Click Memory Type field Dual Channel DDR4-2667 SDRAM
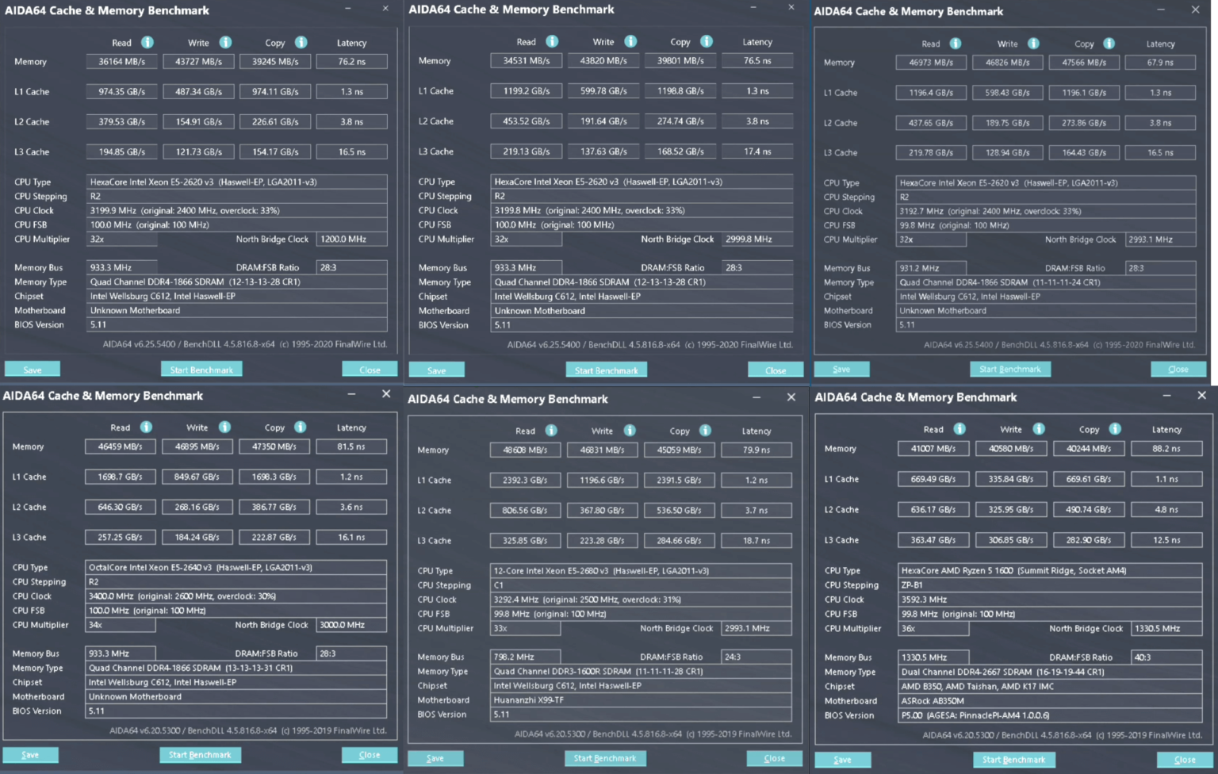 tap(1051, 672)
